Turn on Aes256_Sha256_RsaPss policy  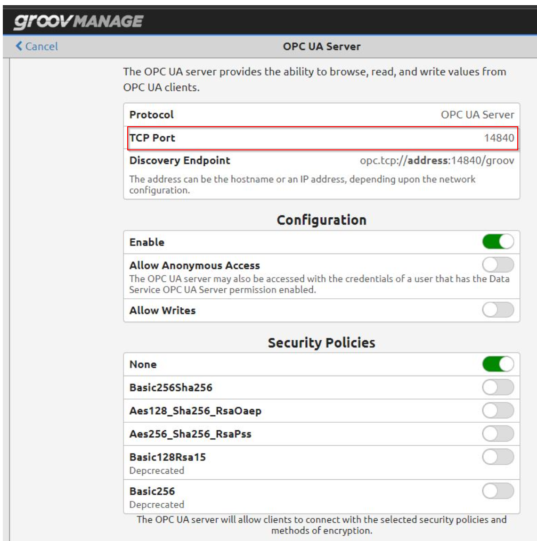coord(498,434)
